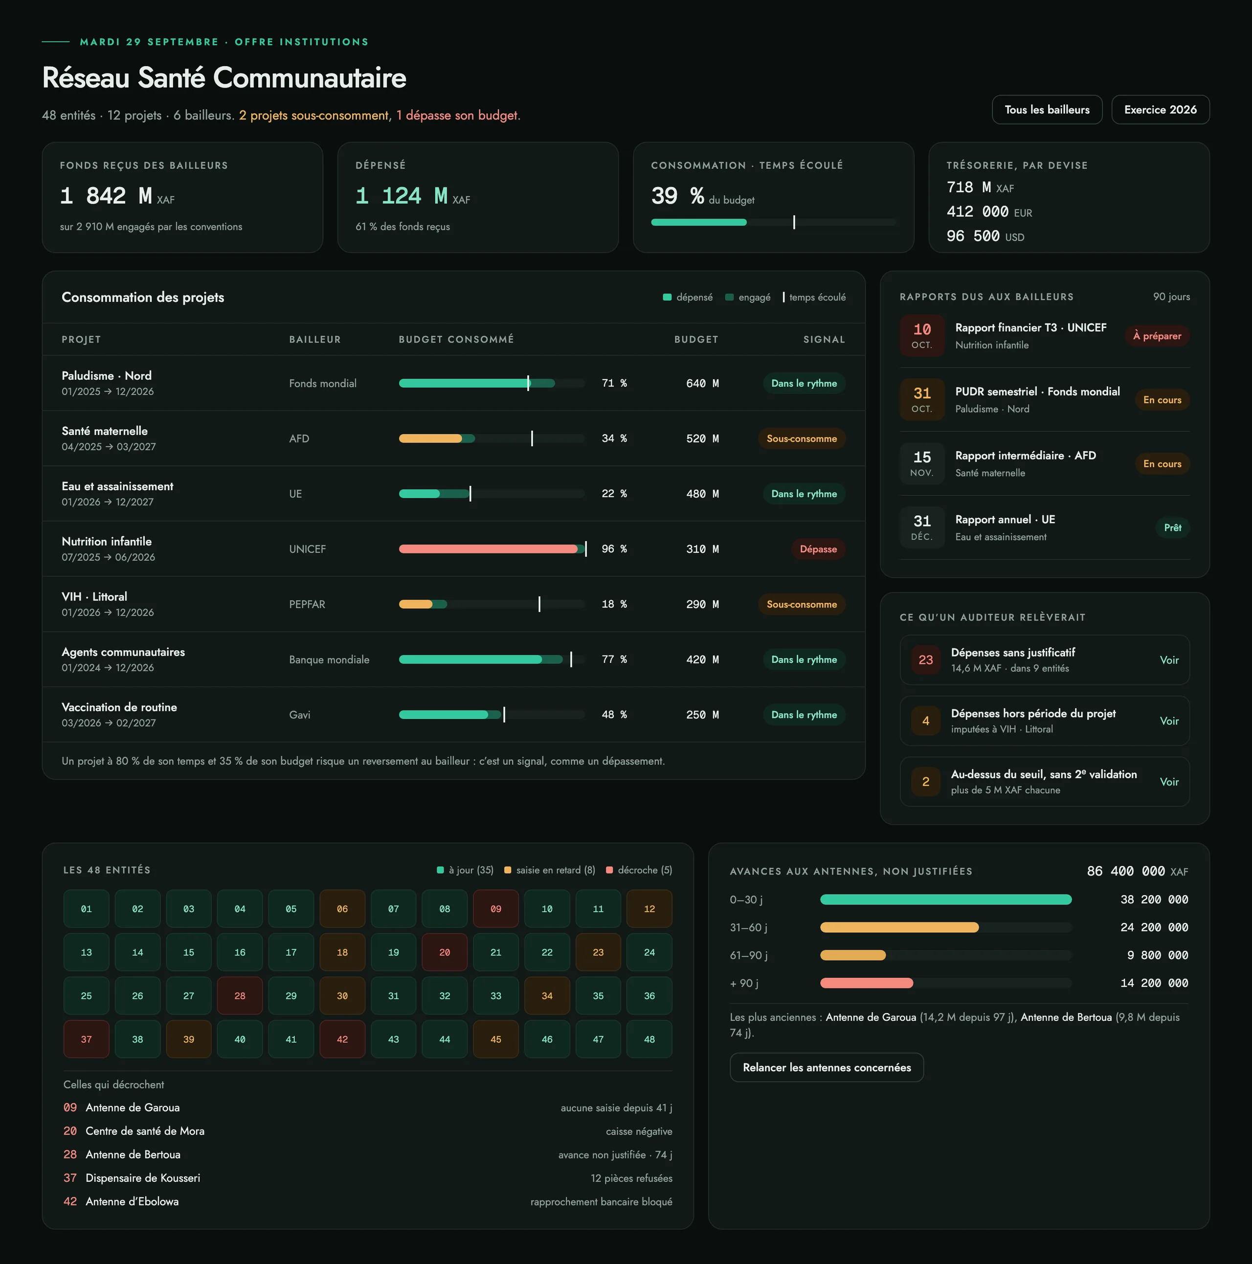Click Dépasse signal for Nutrition infantile
The height and width of the screenshot is (1264, 1252).
point(818,549)
